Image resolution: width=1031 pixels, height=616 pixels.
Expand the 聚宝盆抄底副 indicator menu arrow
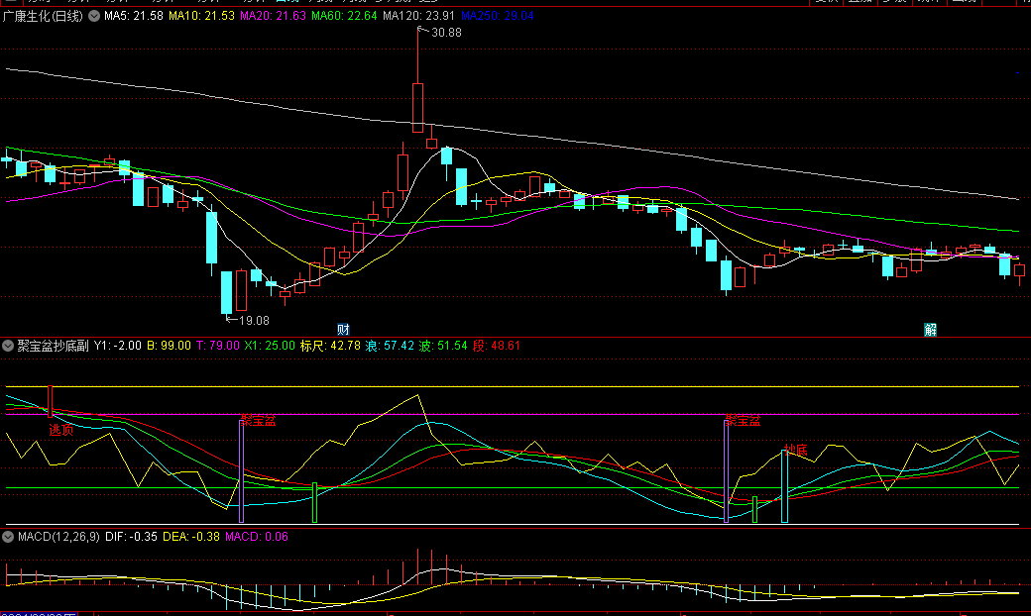[8, 346]
